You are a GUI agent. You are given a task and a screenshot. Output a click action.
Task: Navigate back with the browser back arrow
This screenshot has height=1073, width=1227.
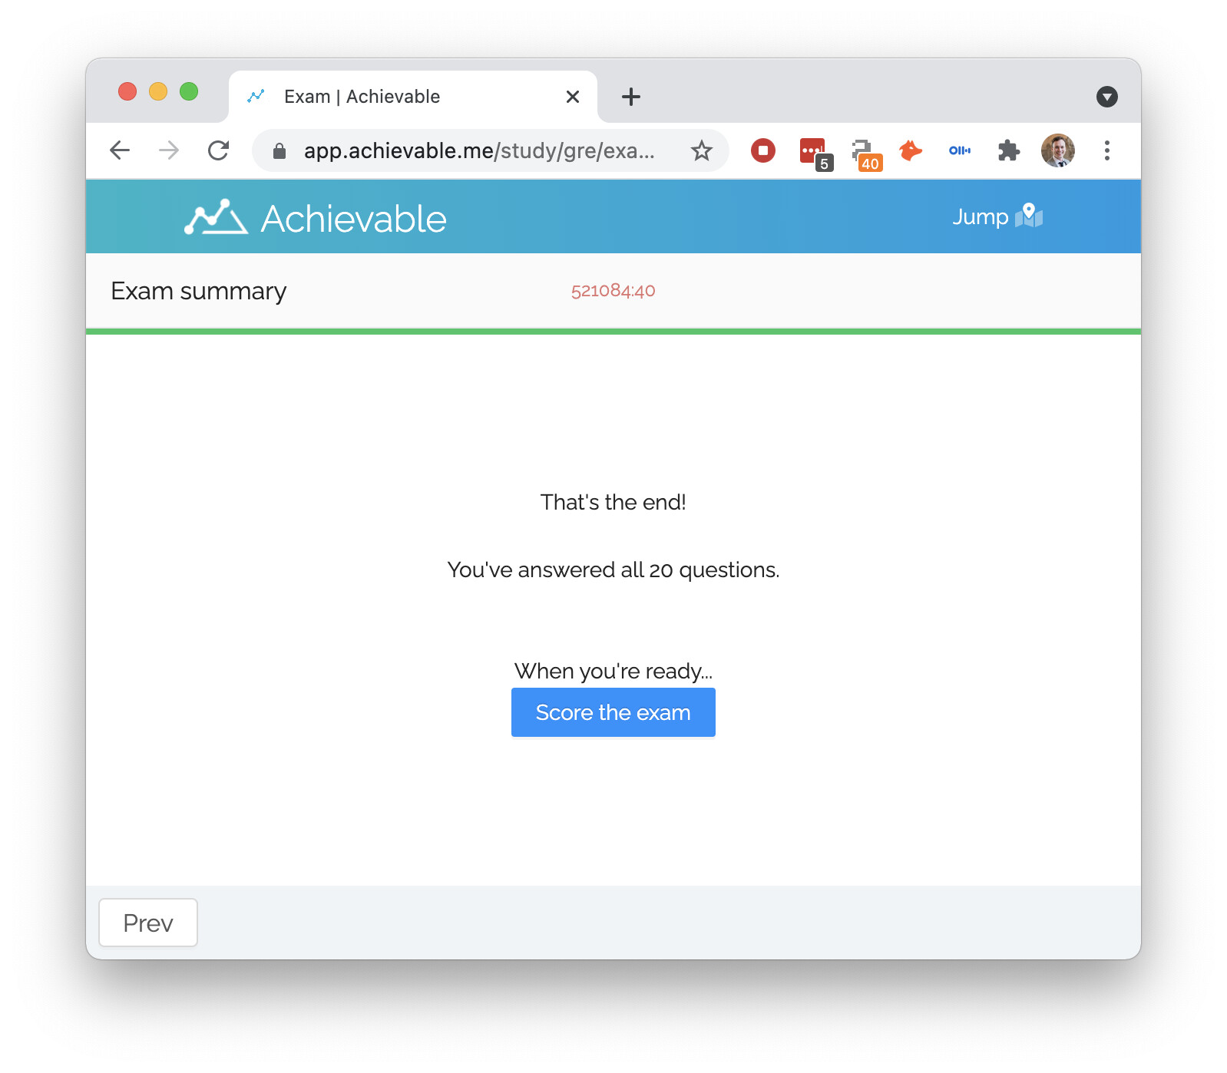coord(121,150)
